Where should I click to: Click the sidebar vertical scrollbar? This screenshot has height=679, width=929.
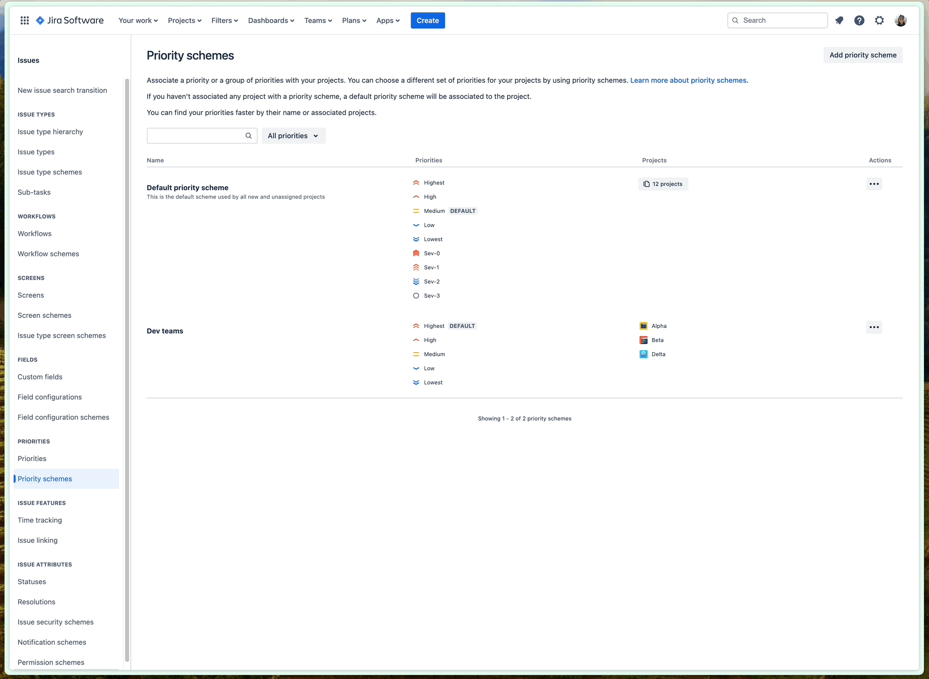[x=127, y=370]
